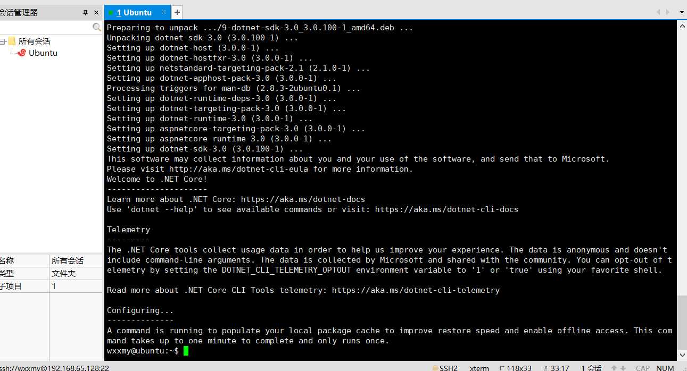Click the DOTNET_CLI_TELEMETRY_OPTOUT text in terminal

286,270
